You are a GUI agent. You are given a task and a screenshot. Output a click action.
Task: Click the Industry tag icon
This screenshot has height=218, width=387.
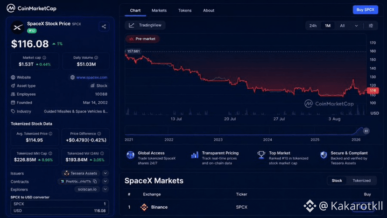[13, 112]
